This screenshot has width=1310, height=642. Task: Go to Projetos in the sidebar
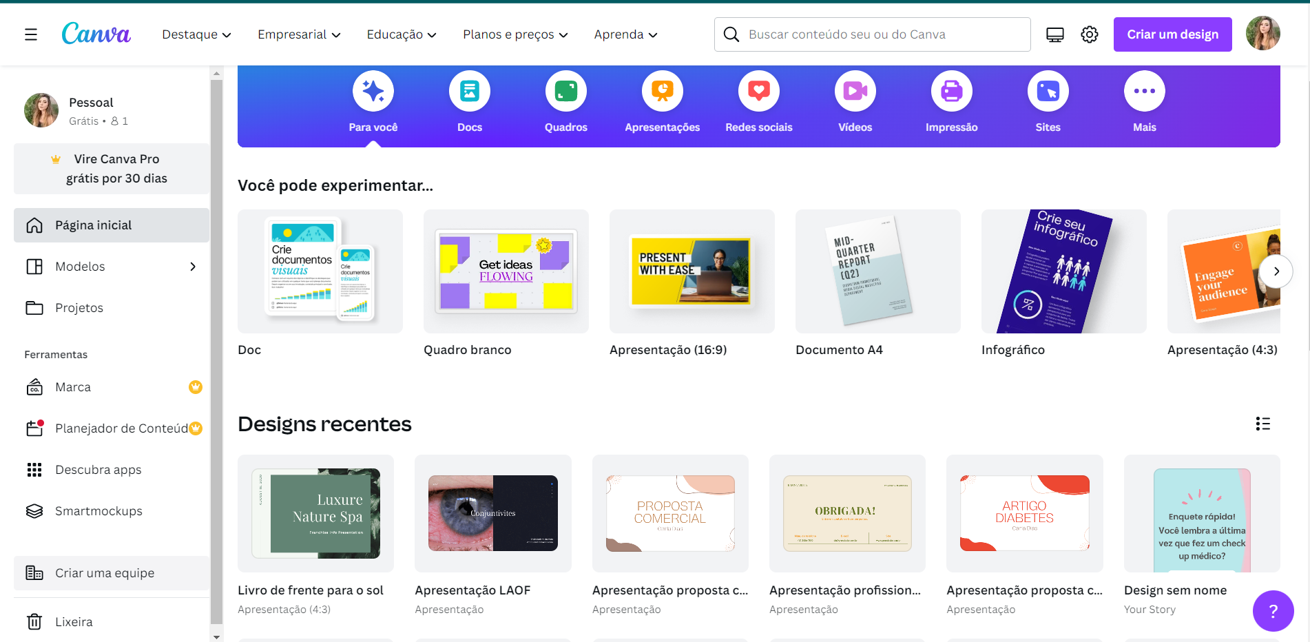(79, 308)
